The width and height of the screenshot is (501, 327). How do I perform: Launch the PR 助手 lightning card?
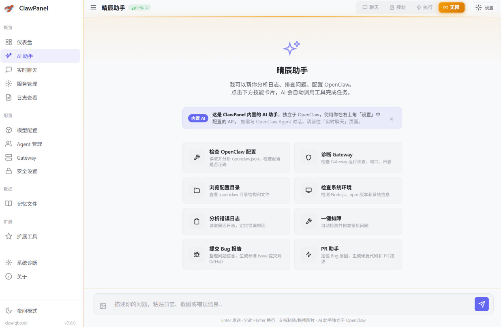(x=348, y=254)
